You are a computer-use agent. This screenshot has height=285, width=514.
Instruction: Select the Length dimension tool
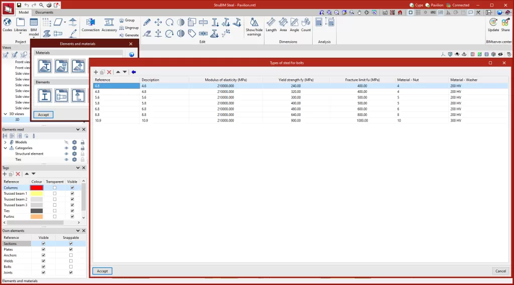coord(271,23)
